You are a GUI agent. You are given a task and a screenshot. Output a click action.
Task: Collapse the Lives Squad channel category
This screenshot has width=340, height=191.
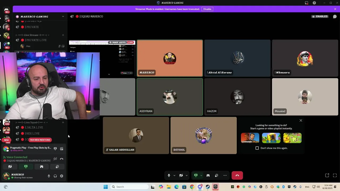pos(32,122)
